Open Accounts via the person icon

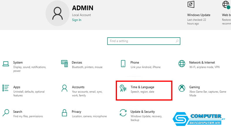(x=64, y=88)
